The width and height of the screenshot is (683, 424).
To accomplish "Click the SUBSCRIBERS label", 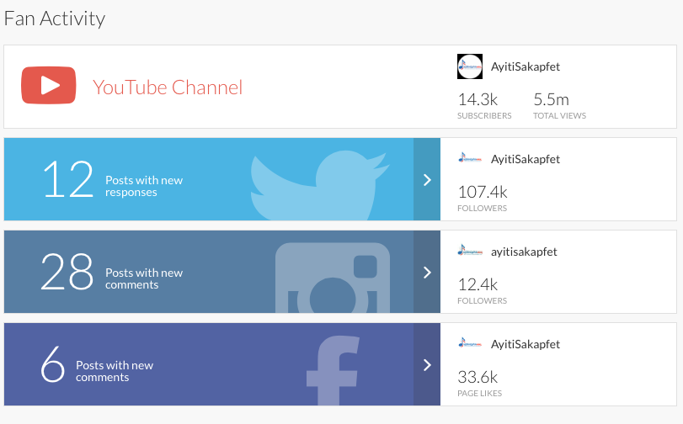I will [484, 116].
